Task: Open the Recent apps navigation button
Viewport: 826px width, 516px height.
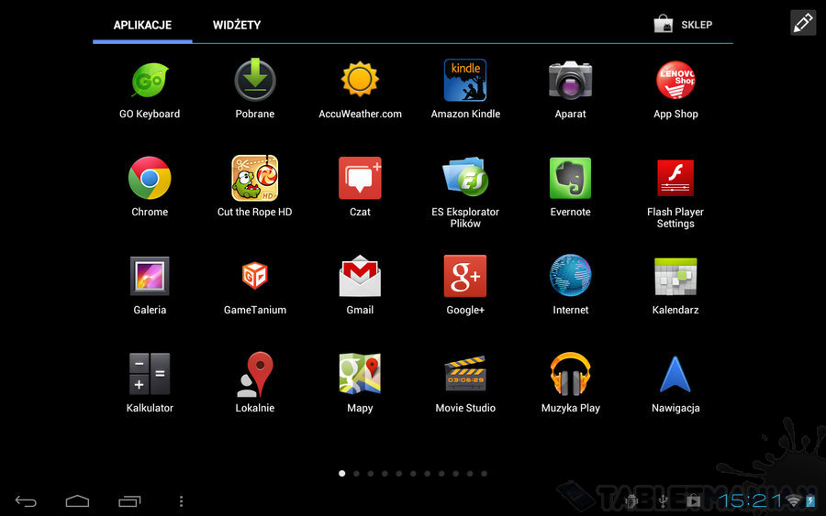Action: click(x=129, y=501)
